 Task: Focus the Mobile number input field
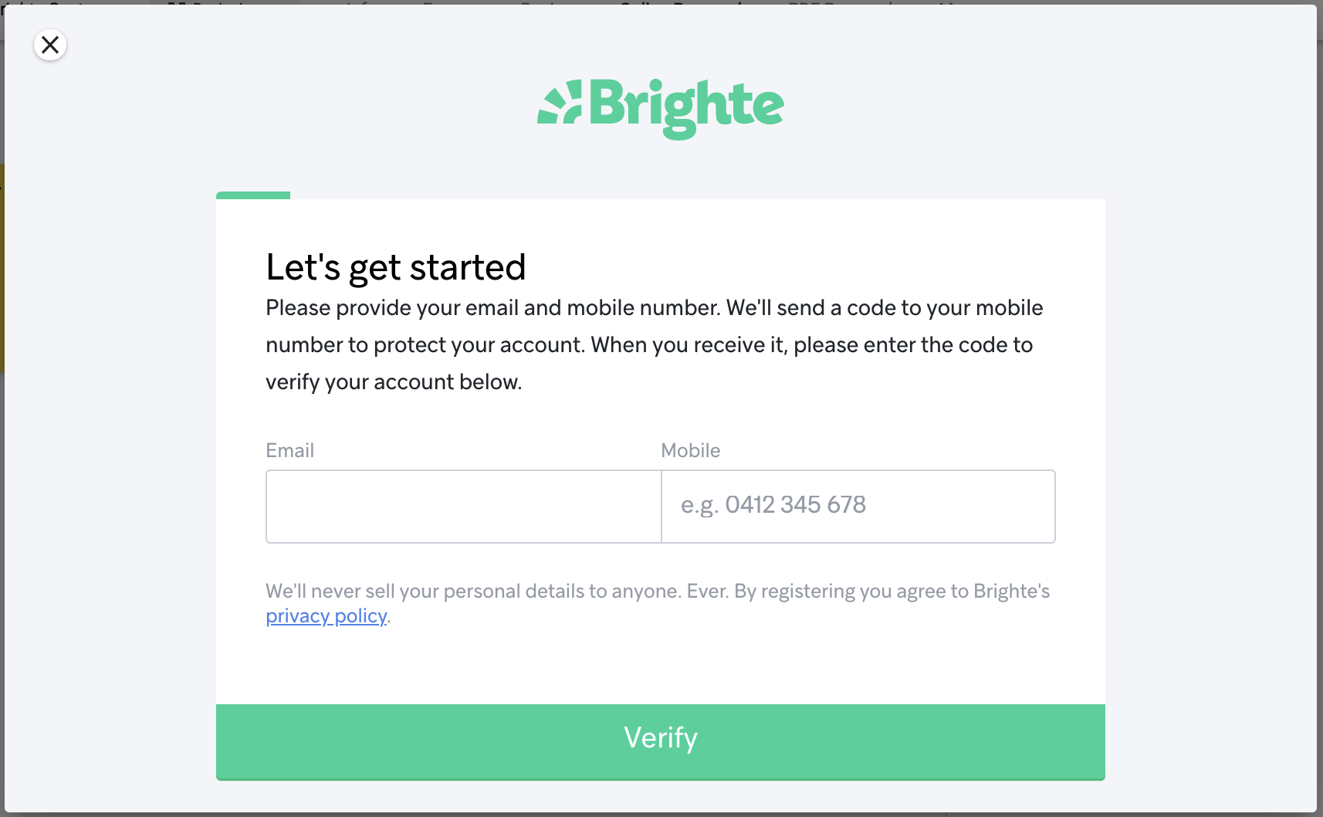[858, 507]
